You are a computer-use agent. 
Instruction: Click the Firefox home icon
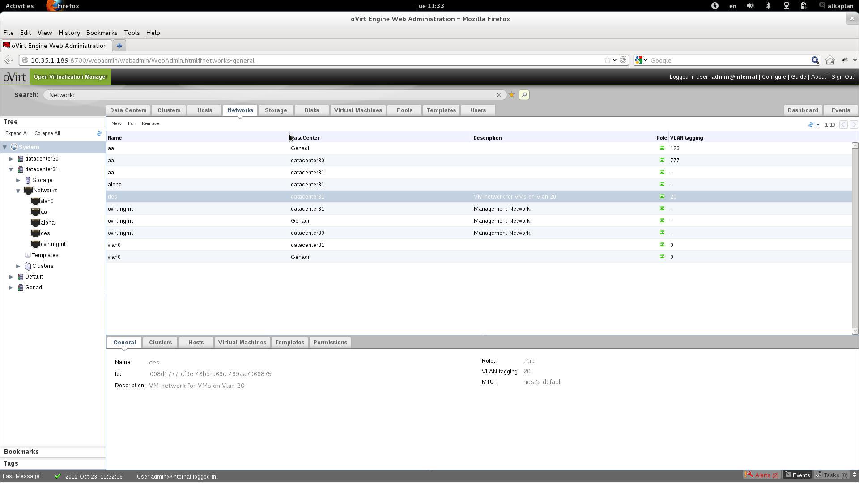tap(830, 60)
